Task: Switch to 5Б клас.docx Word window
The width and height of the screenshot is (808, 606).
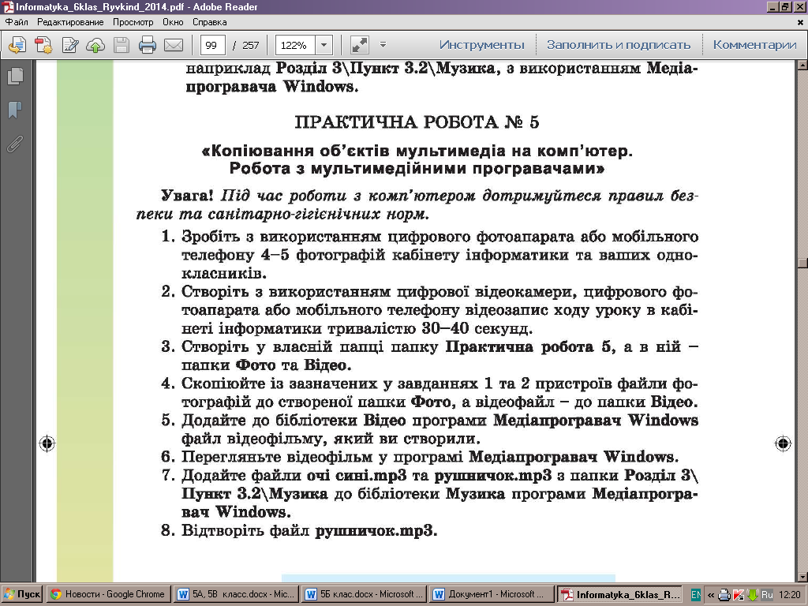Action: coord(364,595)
